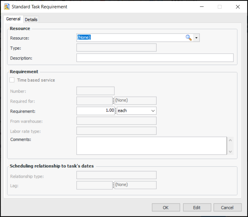
Task: Cancel the Standard Task Requirement dialog
Action: (227, 207)
